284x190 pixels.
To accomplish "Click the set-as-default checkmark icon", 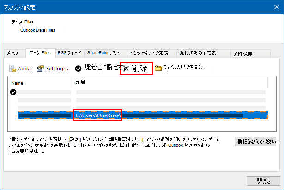I will 78,69.
